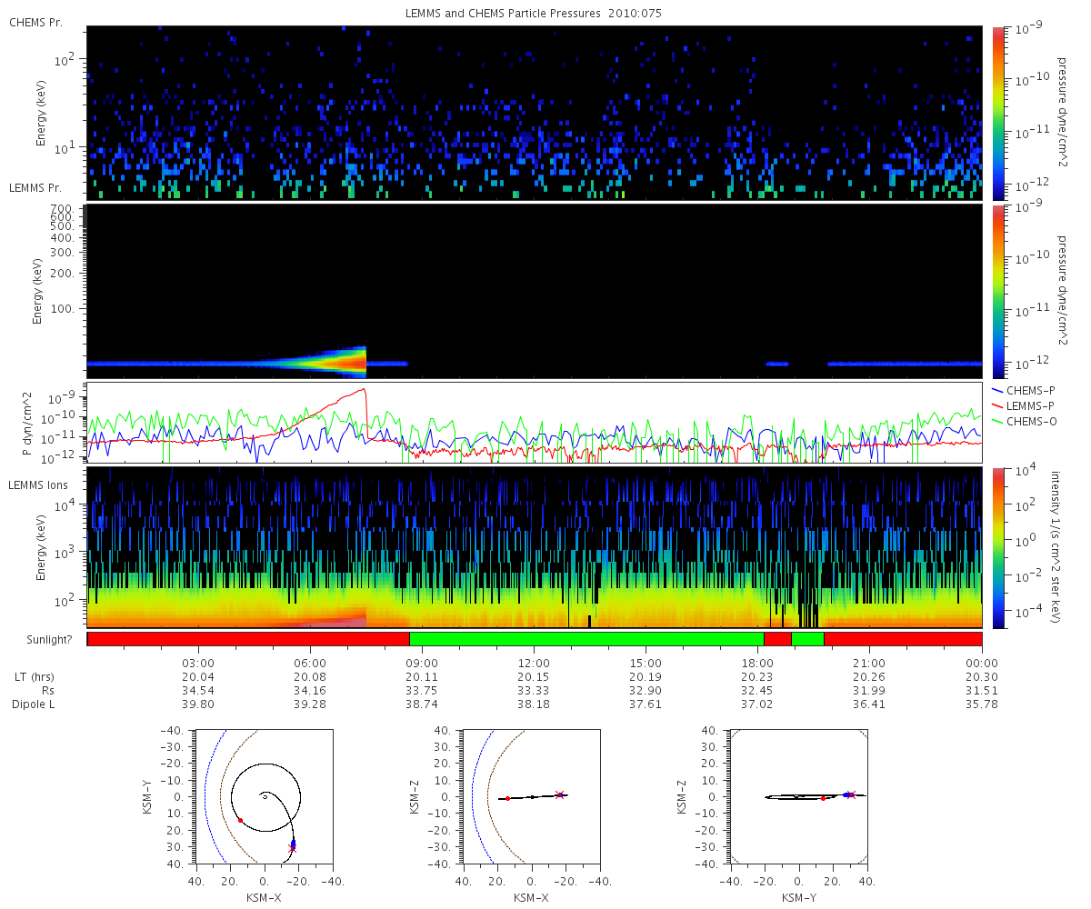The image size is (1091, 909).
Task: Click the CHEMS pressure color bar
Action: coord(998,113)
